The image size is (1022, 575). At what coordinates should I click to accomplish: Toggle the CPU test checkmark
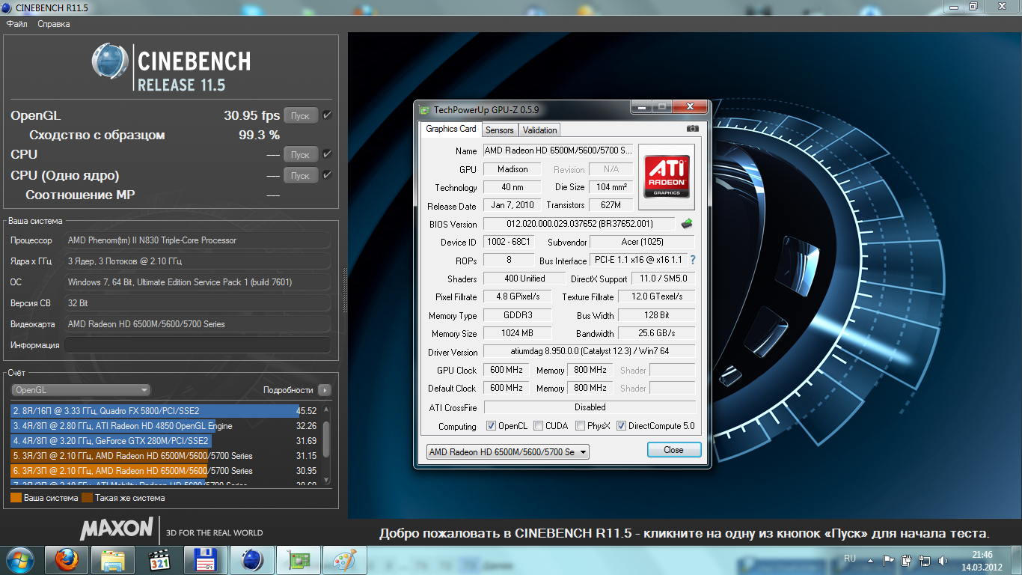pyautogui.click(x=328, y=154)
